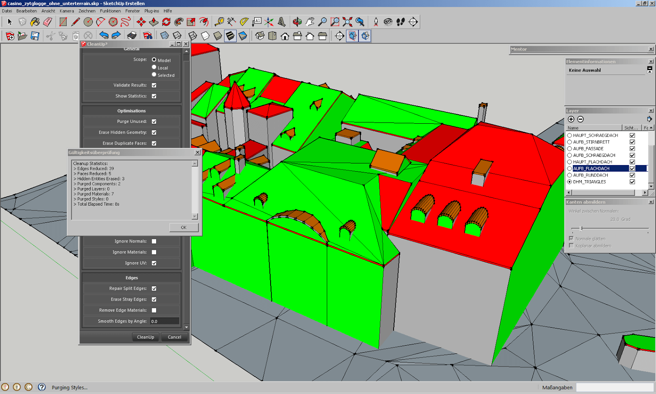Click the CleanUp button
This screenshot has height=394, width=656.
click(146, 337)
